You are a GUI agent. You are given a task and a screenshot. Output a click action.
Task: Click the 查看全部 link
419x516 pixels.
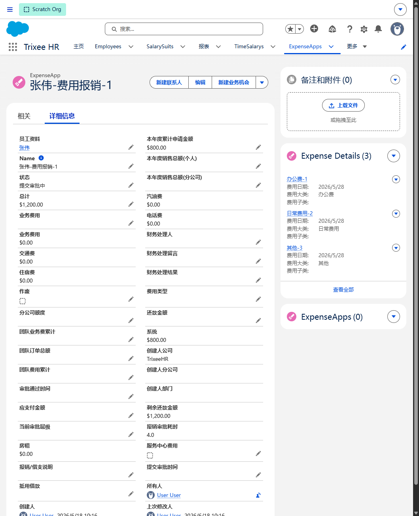click(343, 290)
